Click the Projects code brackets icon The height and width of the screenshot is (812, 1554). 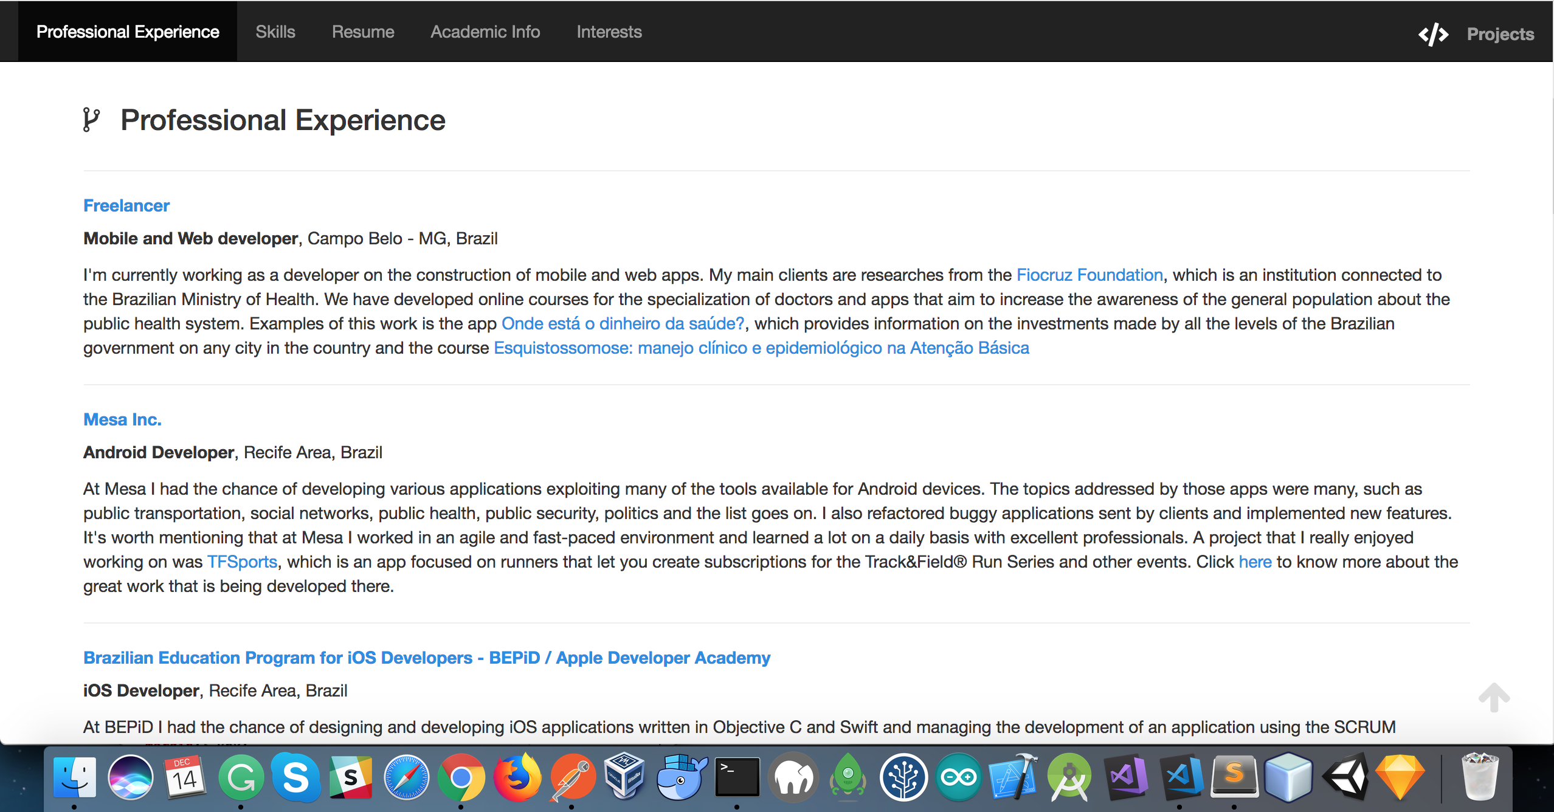(x=1433, y=34)
